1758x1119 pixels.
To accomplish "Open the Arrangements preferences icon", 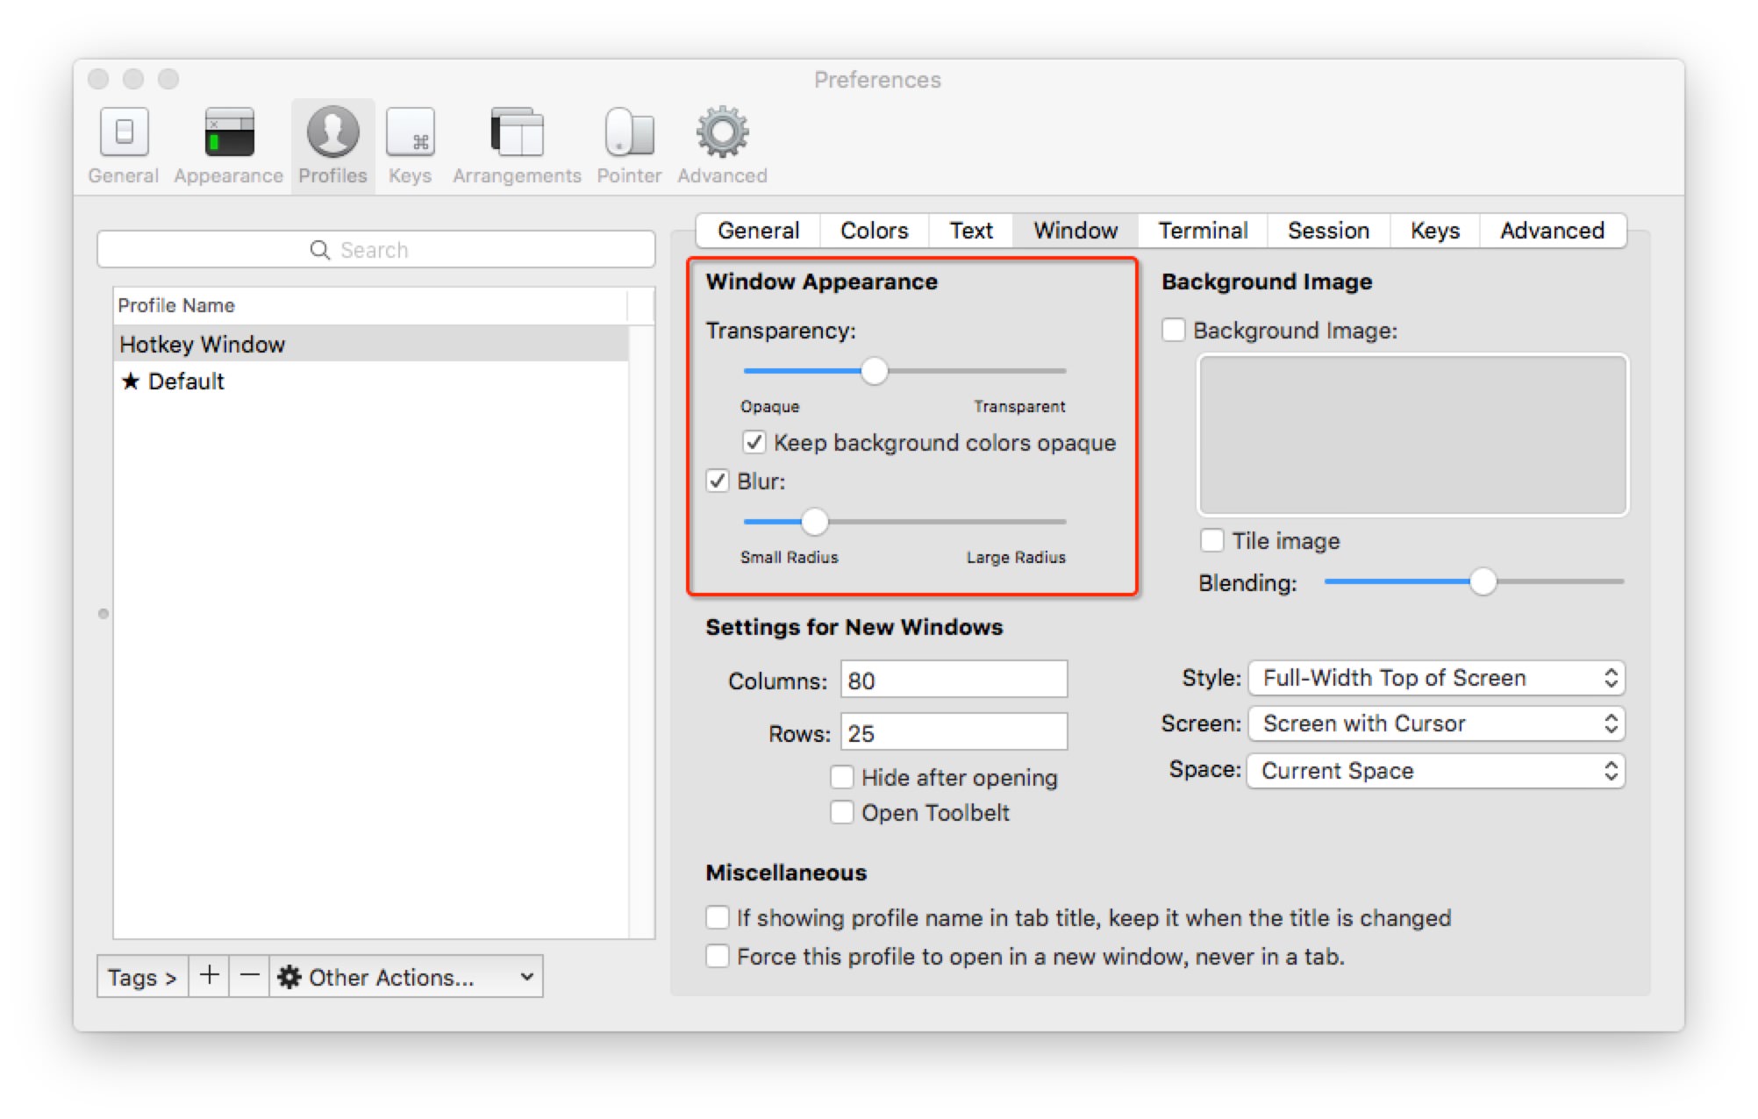I will [x=517, y=133].
